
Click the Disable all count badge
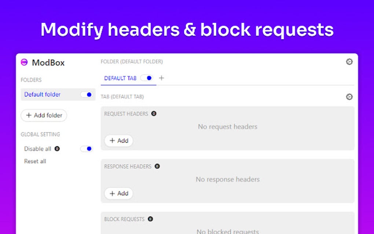(57, 149)
